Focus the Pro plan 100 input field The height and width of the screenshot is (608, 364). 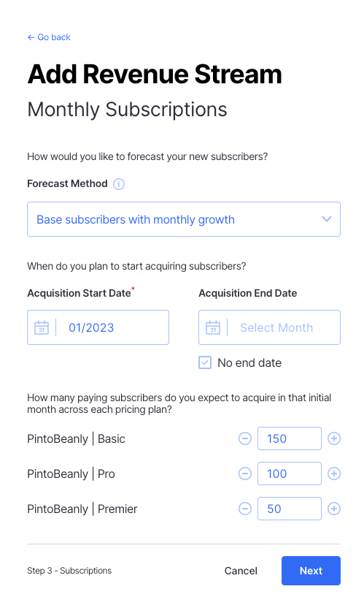(x=290, y=474)
